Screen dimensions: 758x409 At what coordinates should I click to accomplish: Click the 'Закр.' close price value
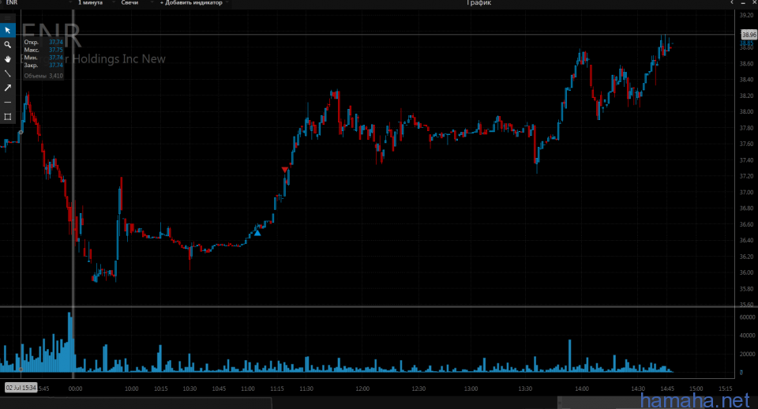tap(55, 66)
